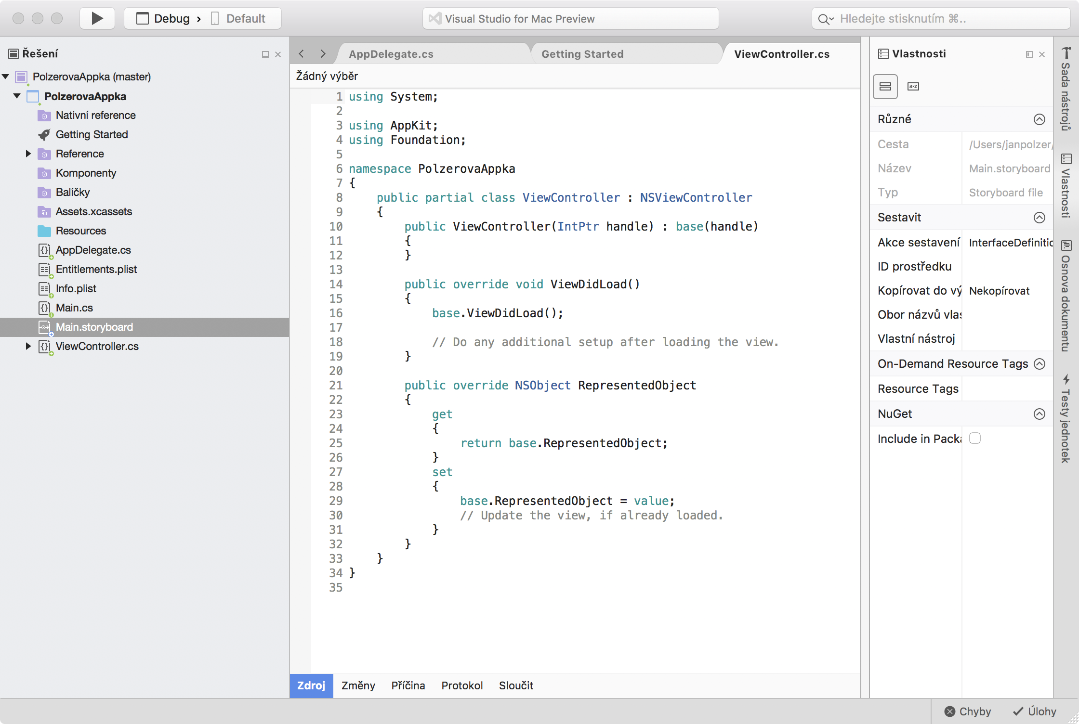Collapse the PolzerovaAppka project node

pyautogui.click(x=17, y=96)
